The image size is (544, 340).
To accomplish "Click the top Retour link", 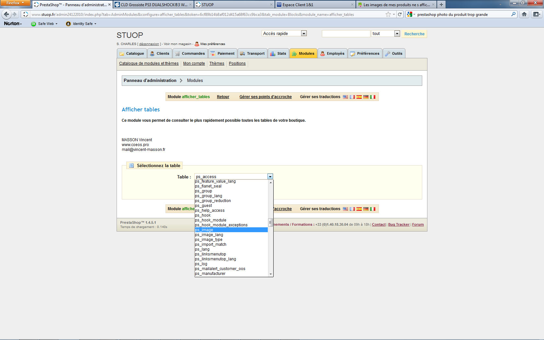I will 223,97.
